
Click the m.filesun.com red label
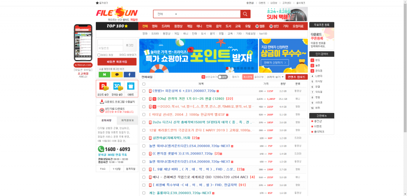tap(83, 65)
